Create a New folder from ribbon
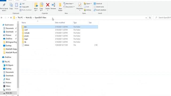171x96 pixels. pos(60,7)
